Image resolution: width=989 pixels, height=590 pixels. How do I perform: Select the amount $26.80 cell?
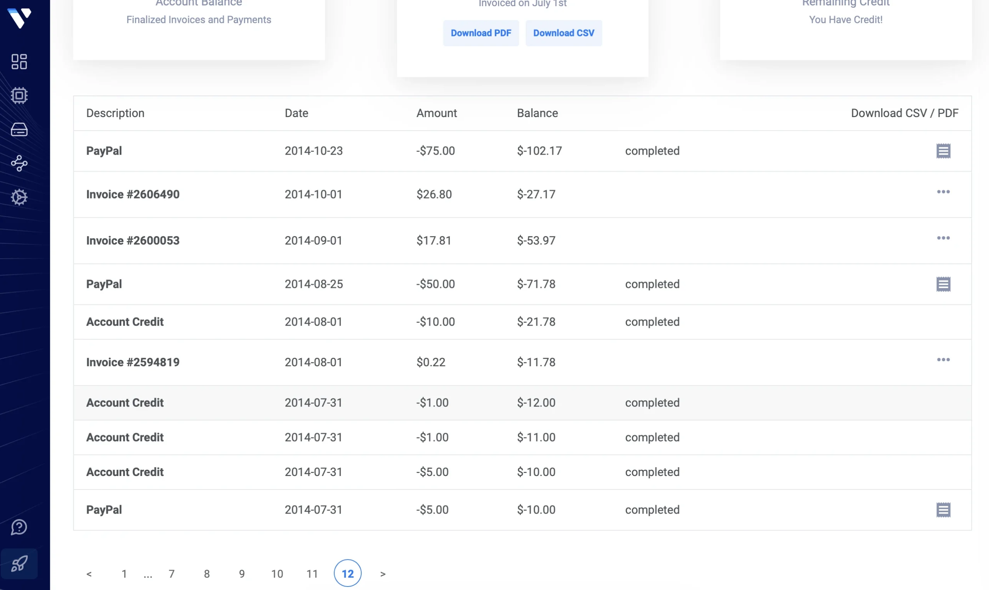click(x=434, y=194)
